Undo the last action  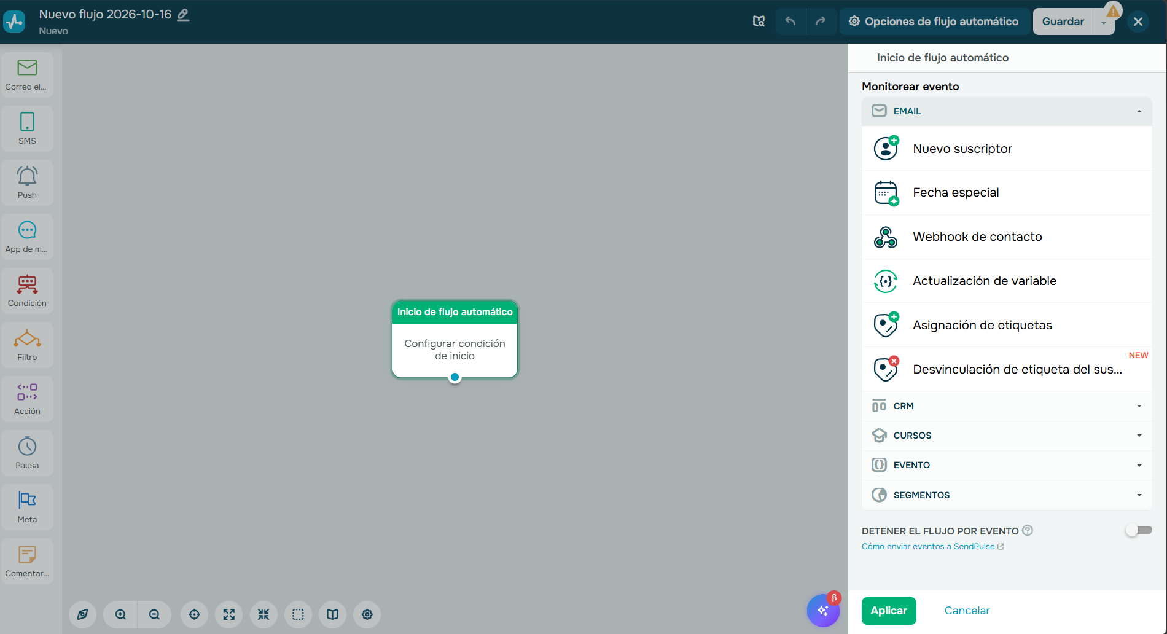[x=790, y=22]
